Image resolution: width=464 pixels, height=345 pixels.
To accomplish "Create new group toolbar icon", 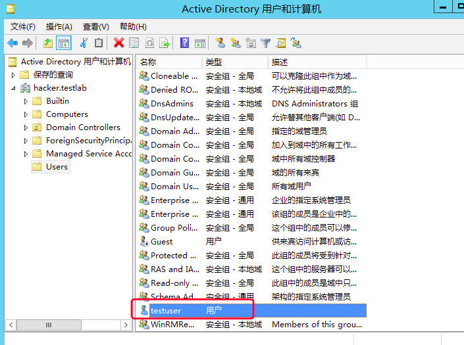I will click(236, 43).
